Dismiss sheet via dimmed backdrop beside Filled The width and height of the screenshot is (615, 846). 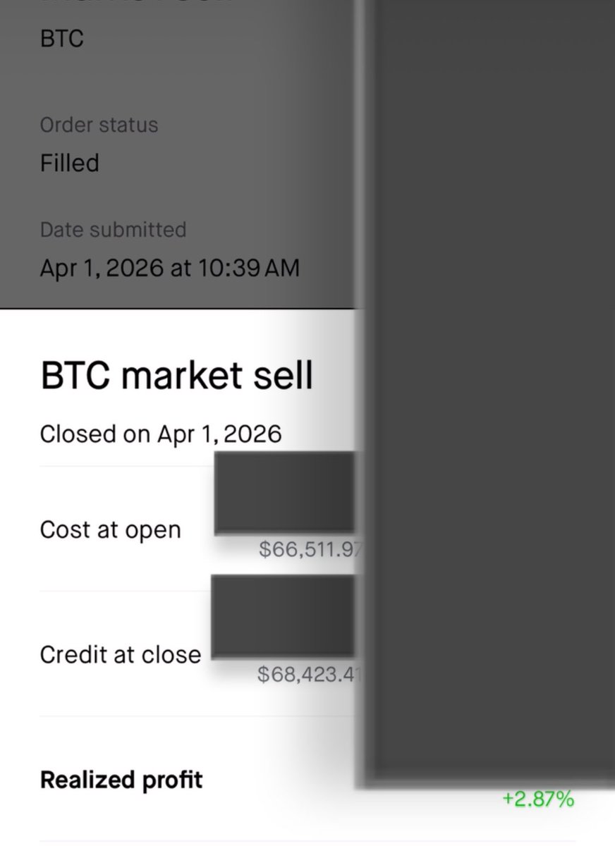tap(233, 164)
